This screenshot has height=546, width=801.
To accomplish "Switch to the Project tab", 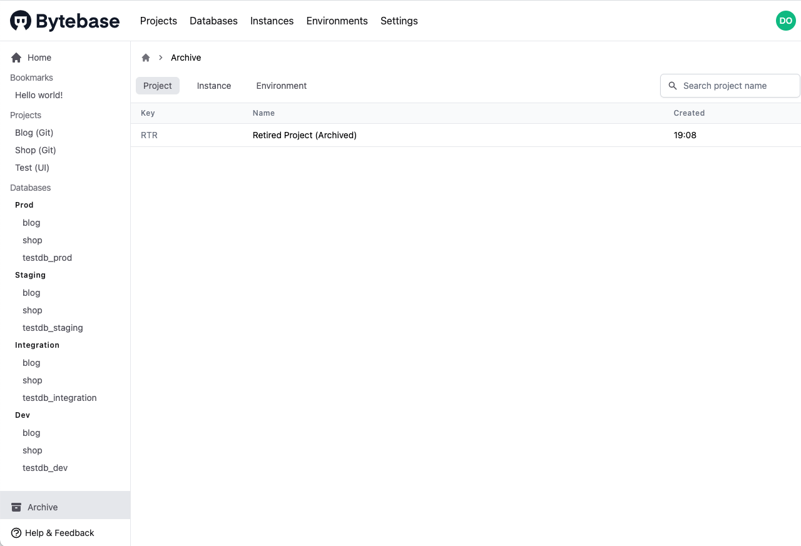I will (158, 86).
